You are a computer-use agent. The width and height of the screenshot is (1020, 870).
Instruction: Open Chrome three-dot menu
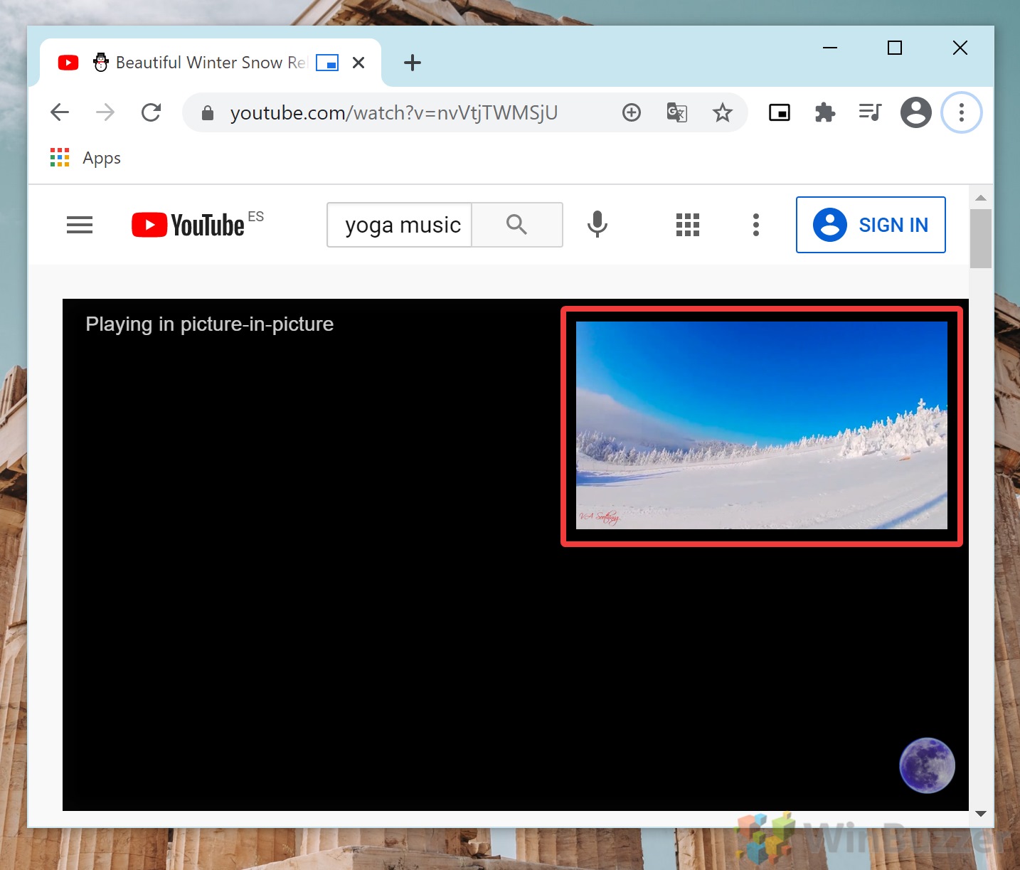click(962, 112)
